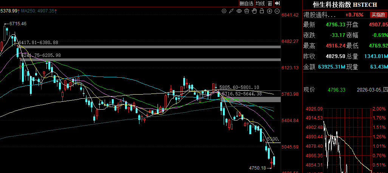The height and width of the screenshot is (173, 388).
Task: Collapse side panel with arrow-bar icon
Action: tap(277, 3)
